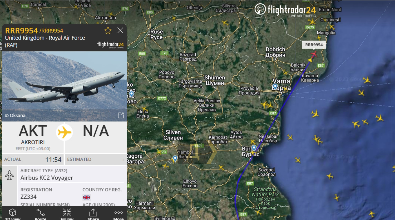395x220 pixels.
Task: Show the flight Route
Action: [x=40, y=214]
